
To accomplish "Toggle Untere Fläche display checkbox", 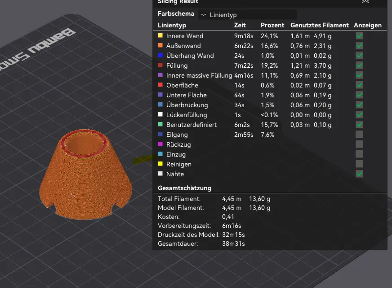I will click(x=360, y=95).
